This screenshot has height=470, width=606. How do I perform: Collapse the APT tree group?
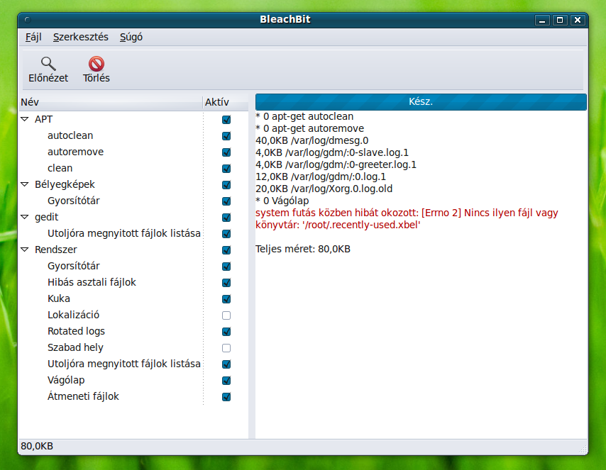(x=25, y=119)
